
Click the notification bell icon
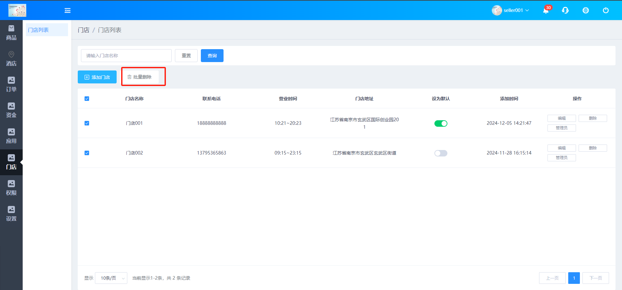click(x=546, y=10)
